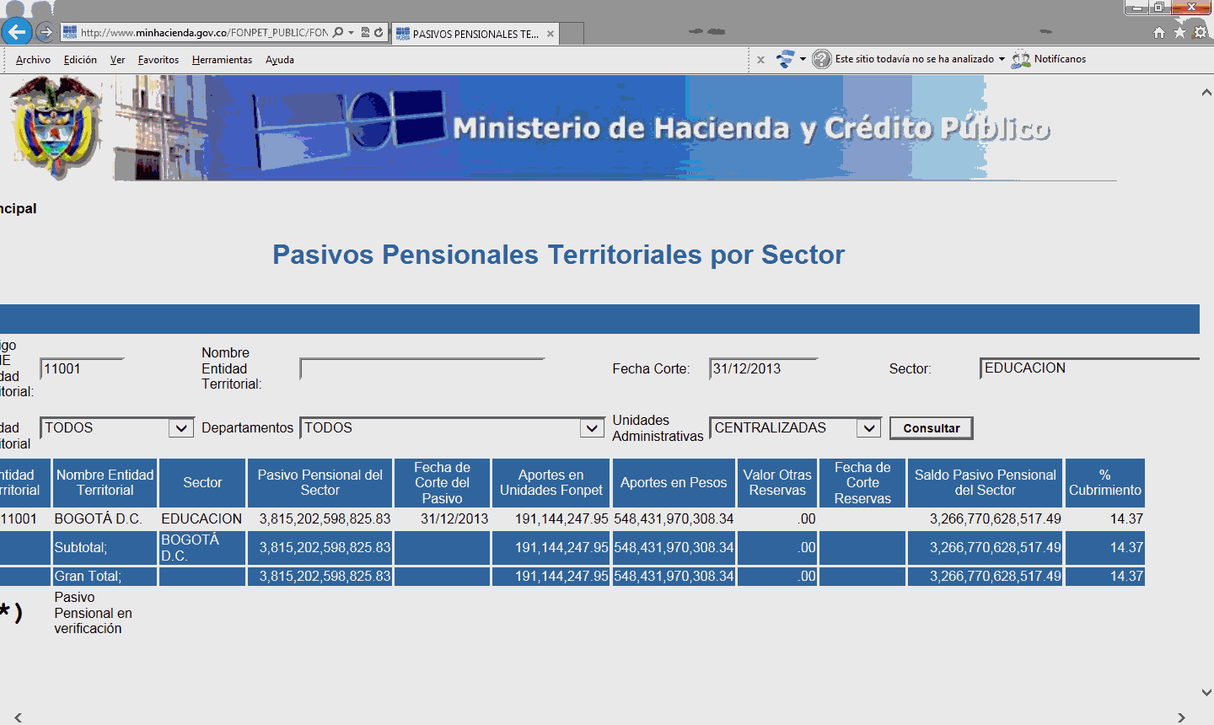This screenshot has width=1214, height=725.
Task: Click the browser Back arrow button
Action: (16, 32)
